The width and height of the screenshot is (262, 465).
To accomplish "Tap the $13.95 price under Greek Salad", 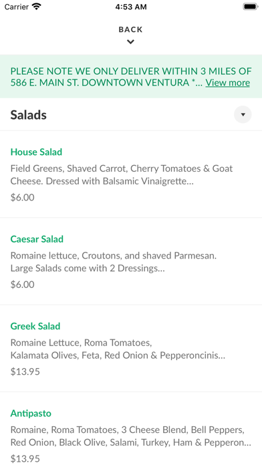I will [25, 371].
